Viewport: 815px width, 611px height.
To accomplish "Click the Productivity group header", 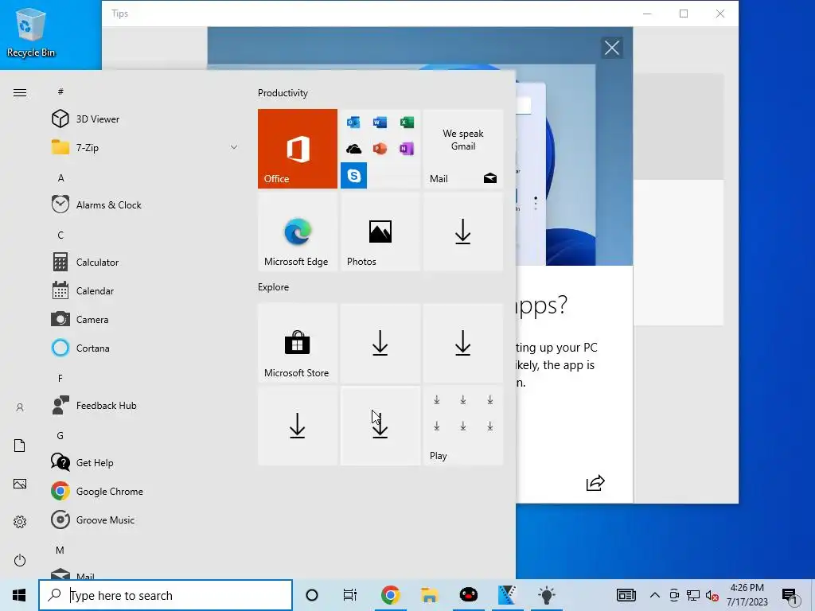I will click(283, 93).
